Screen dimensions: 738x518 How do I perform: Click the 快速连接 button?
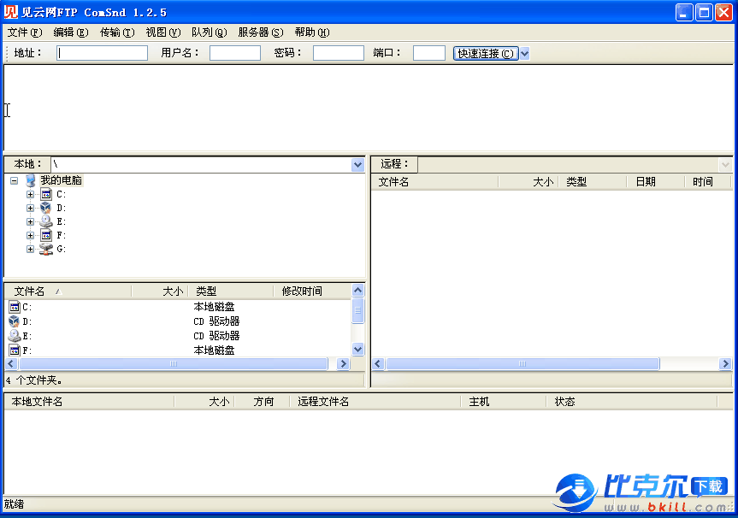tap(486, 53)
